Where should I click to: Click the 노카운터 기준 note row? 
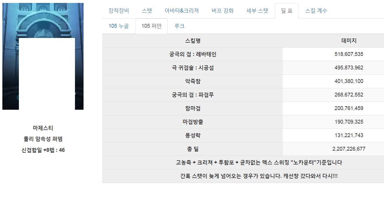tap(243, 163)
